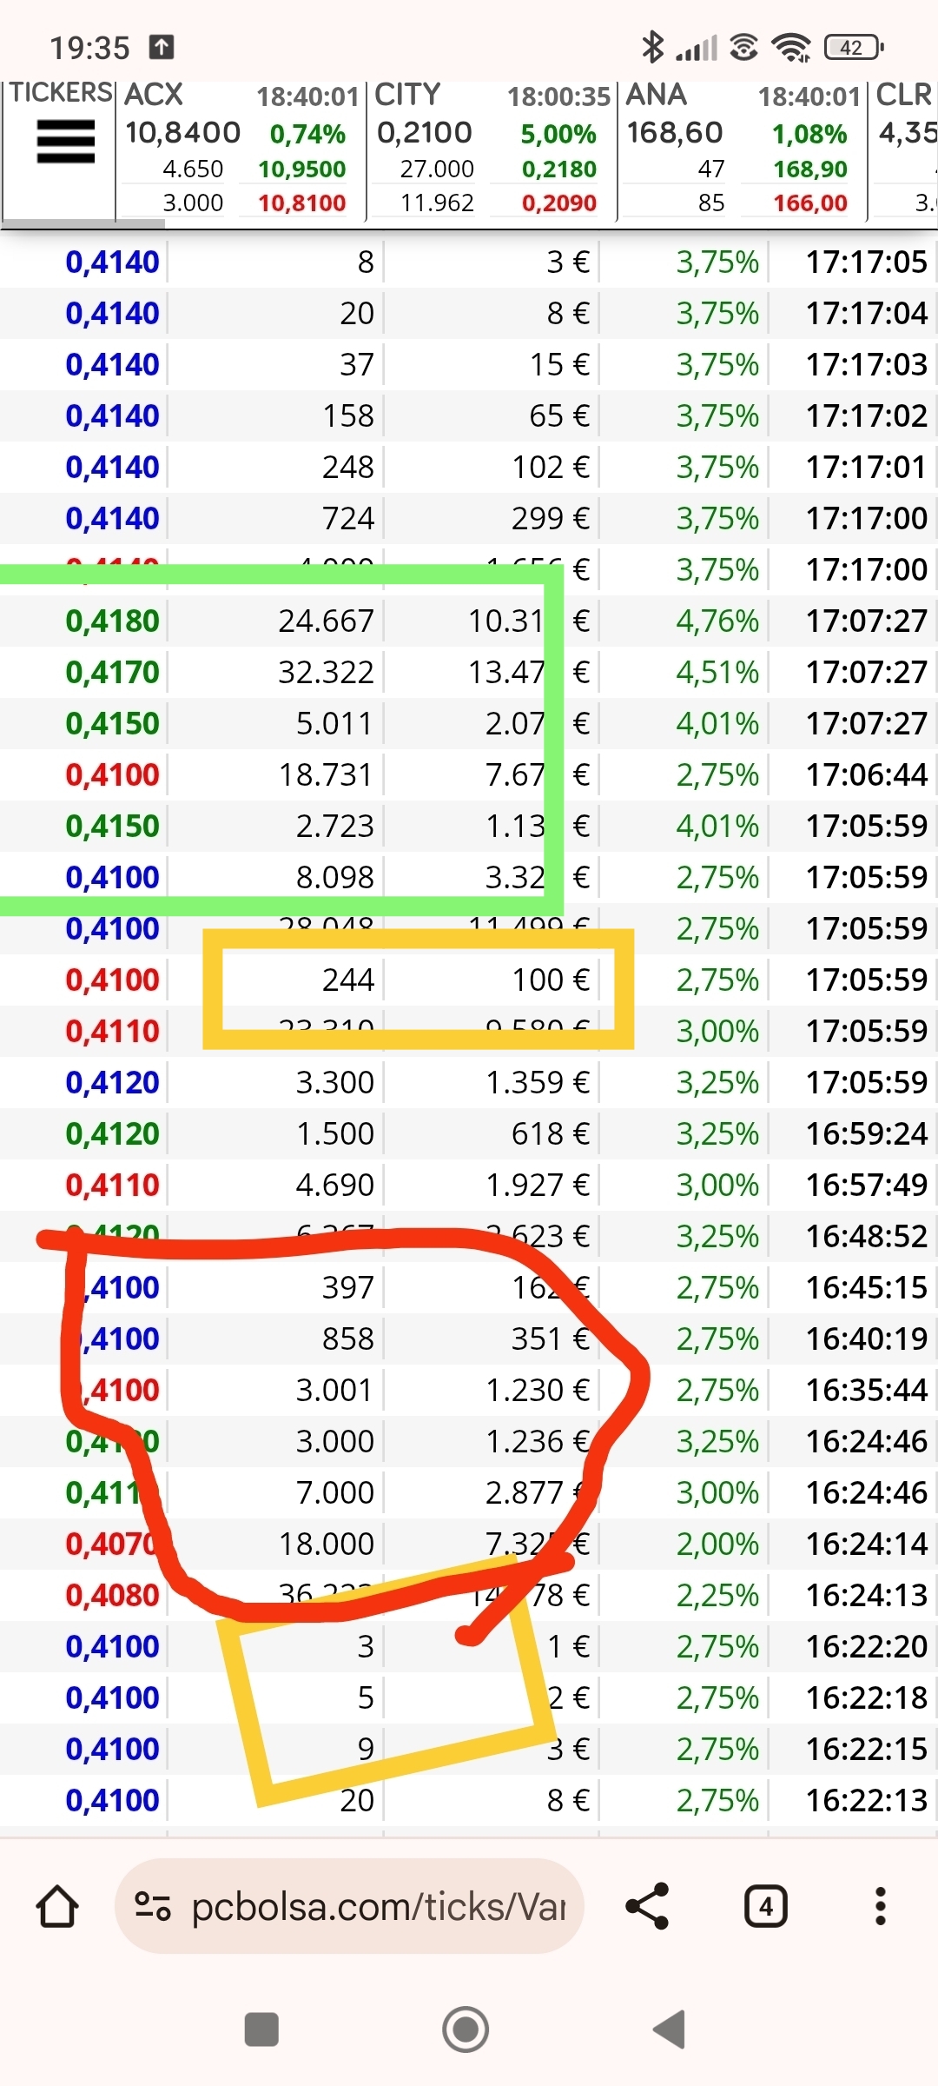Tap the Android recents square button
The image size is (938, 2086).
click(261, 2030)
